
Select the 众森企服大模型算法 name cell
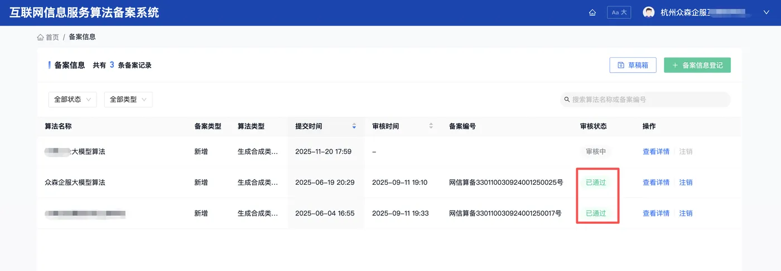pos(75,183)
